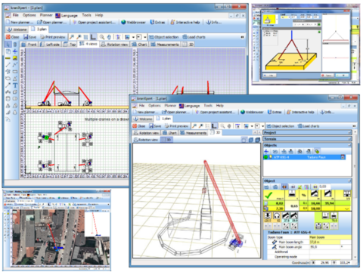Viewport: 363px width, 272px height.
Task: Toggle lightbulb visibility of the ATF 65G-4 crane
Action: click(271, 157)
